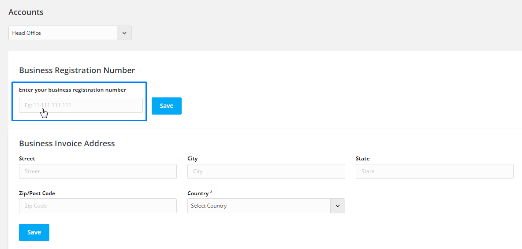Click into the City input field
This screenshot has height=249, width=522.
click(266, 171)
